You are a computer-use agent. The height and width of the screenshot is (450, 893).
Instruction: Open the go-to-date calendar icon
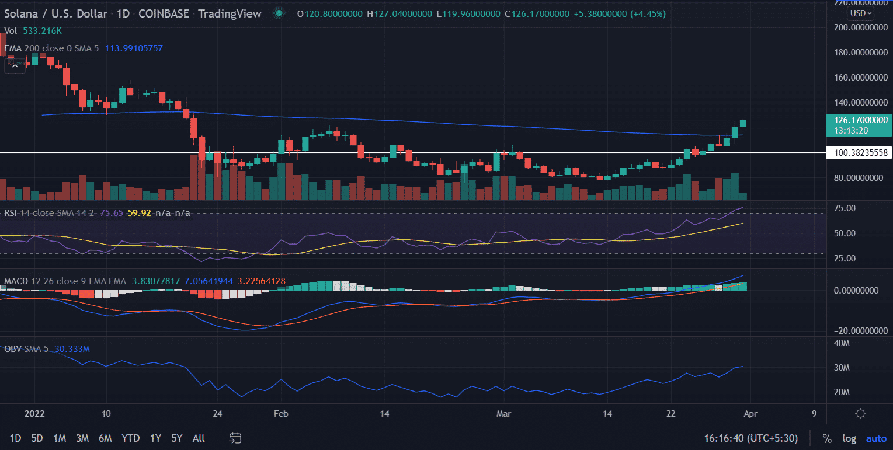point(235,438)
